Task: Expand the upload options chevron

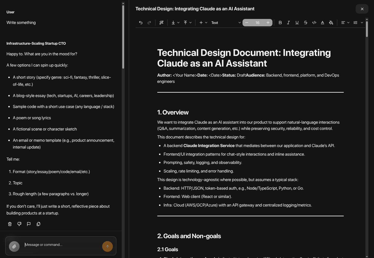Action: [x=190, y=22]
